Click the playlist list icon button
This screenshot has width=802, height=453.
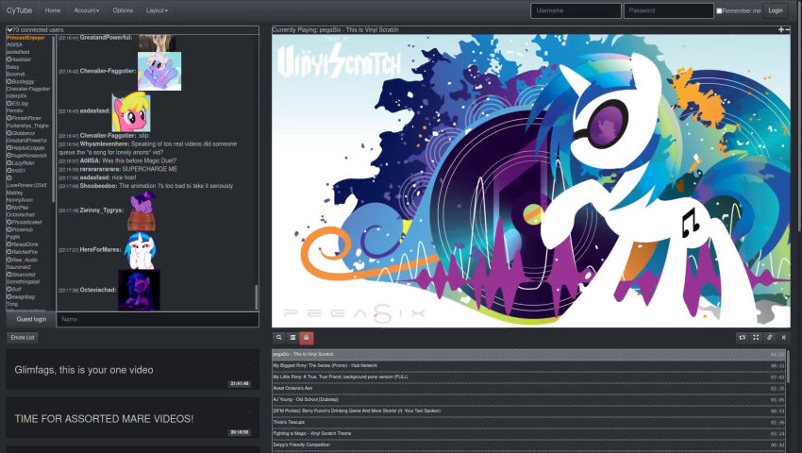coord(292,337)
